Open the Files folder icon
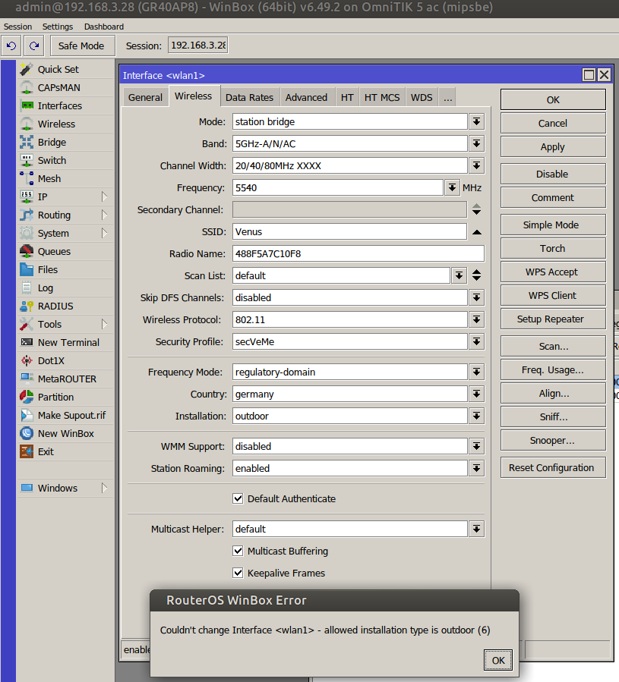Image resolution: width=619 pixels, height=682 pixels. click(27, 269)
